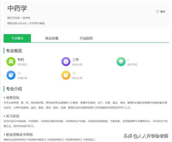Click the orange pie chart 男女比例 icon
Image resolution: width=172 pixels, height=142 pixels.
coord(66,75)
